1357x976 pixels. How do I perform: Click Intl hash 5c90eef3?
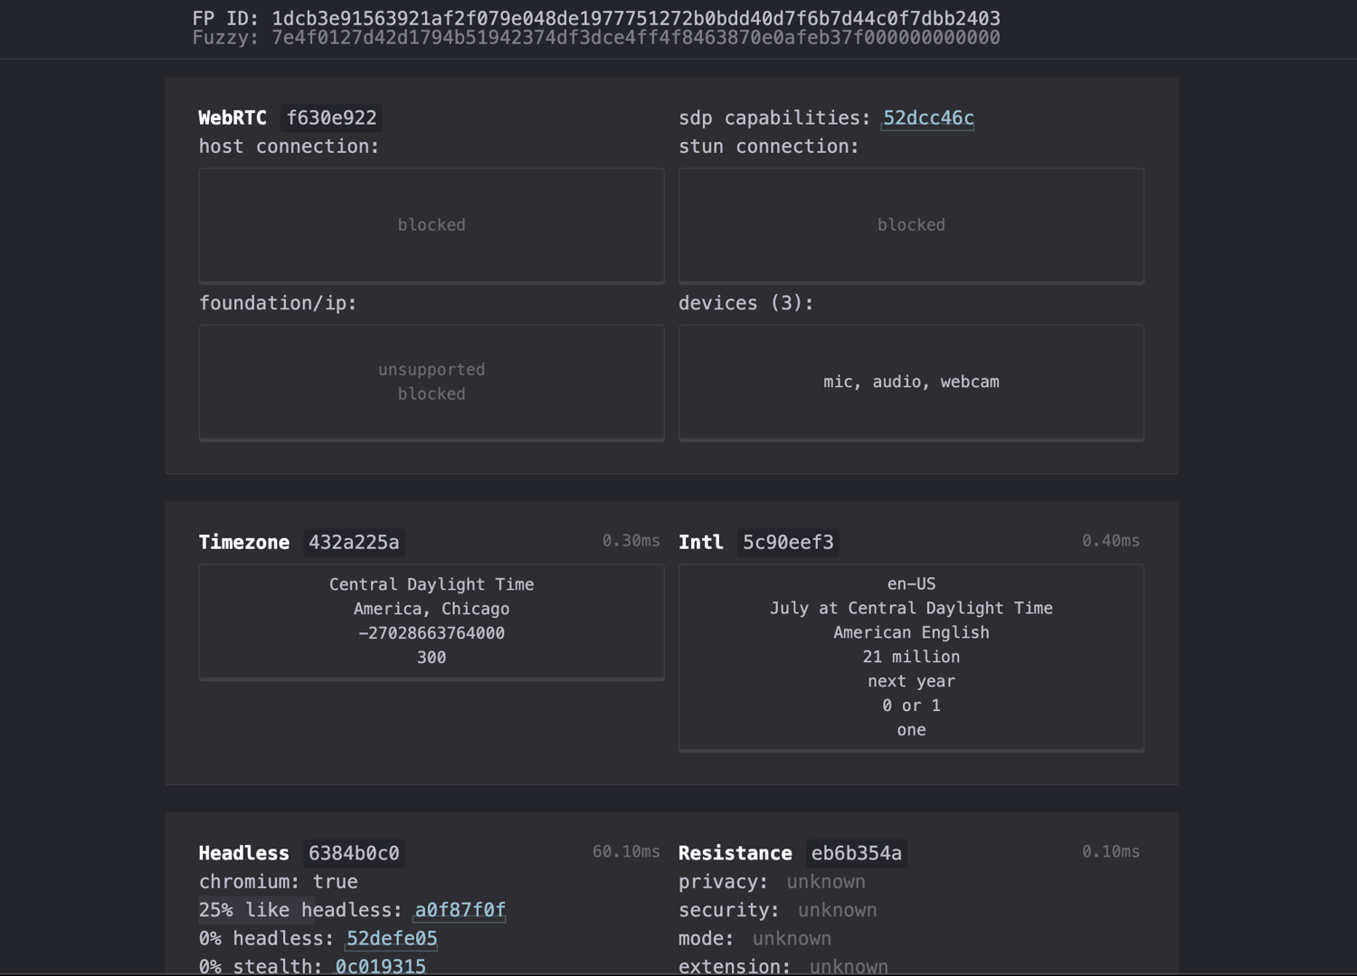point(788,543)
